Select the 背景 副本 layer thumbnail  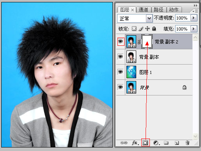coord(132,57)
